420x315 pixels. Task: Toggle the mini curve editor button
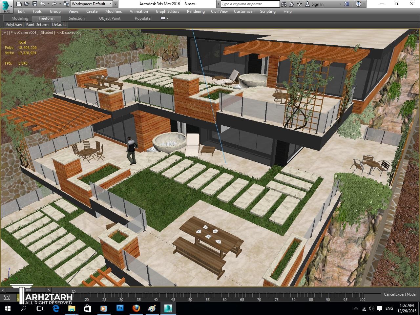click(x=7, y=297)
